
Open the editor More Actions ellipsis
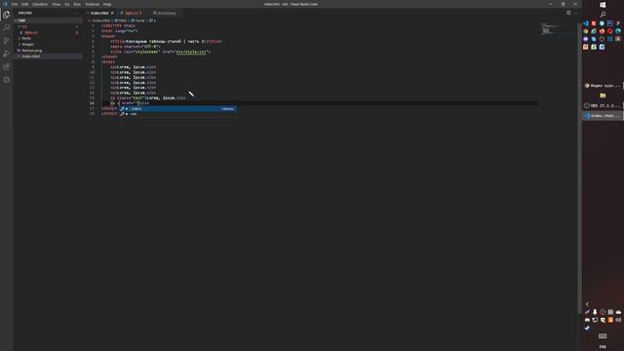click(x=575, y=13)
